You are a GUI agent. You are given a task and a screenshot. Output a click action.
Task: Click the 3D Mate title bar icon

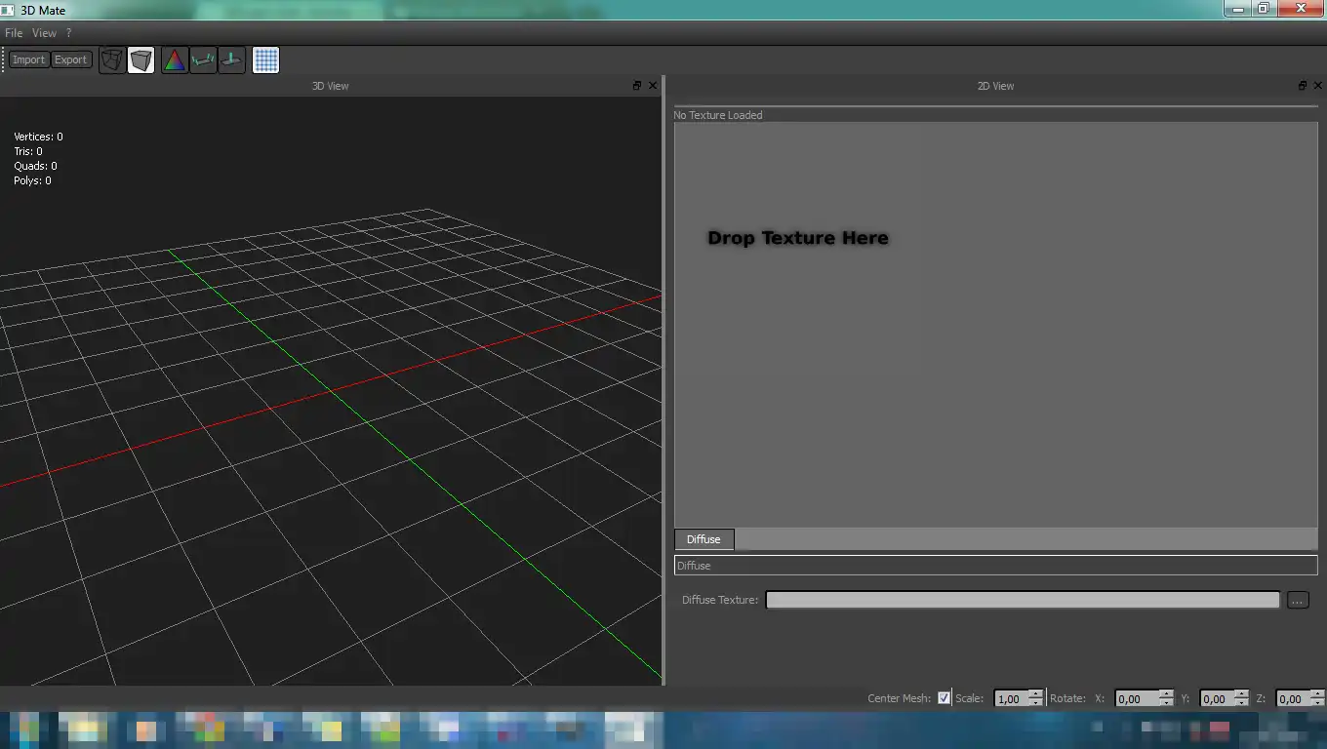point(9,10)
